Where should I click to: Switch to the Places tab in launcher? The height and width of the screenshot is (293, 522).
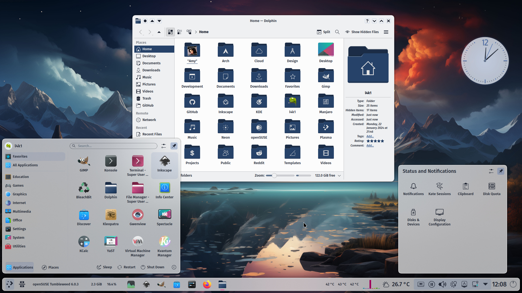pos(50,267)
